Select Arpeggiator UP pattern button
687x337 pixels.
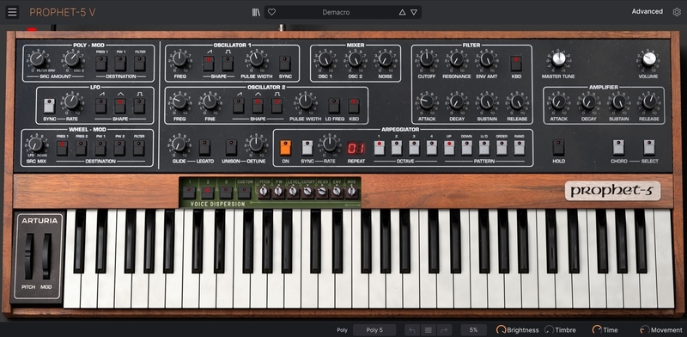[x=449, y=148]
